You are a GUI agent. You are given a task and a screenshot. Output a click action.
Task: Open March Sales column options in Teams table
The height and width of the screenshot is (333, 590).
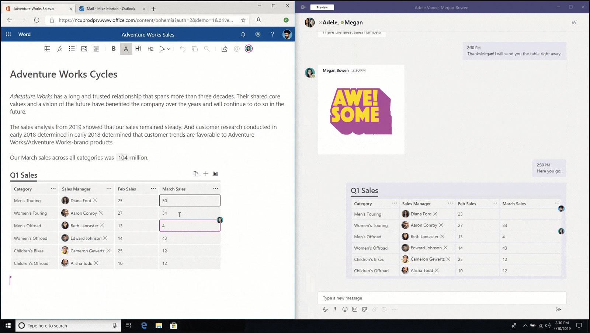pyautogui.click(x=557, y=203)
